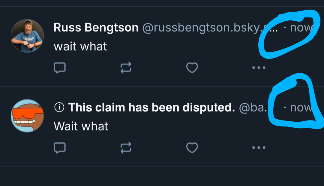The height and width of the screenshot is (186, 324).
Task: Open the truncated @ba handle link
Action: click(252, 107)
